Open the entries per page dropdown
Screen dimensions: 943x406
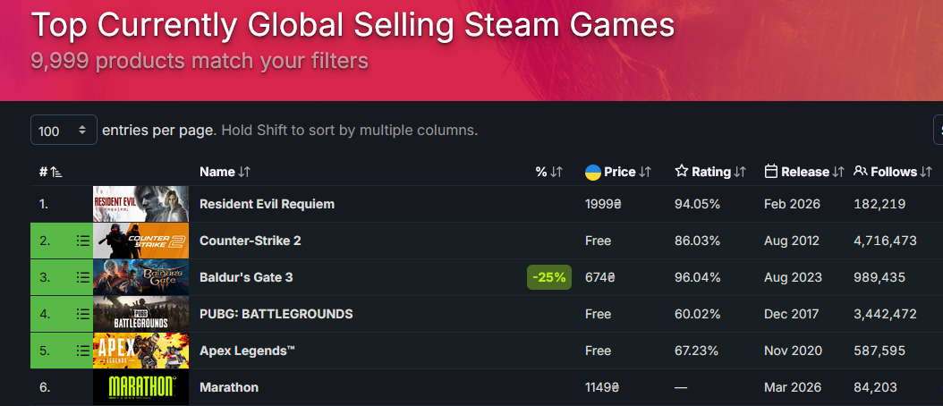64,131
